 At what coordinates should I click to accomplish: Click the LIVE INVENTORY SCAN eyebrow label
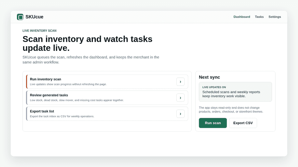click(x=39, y=31)
